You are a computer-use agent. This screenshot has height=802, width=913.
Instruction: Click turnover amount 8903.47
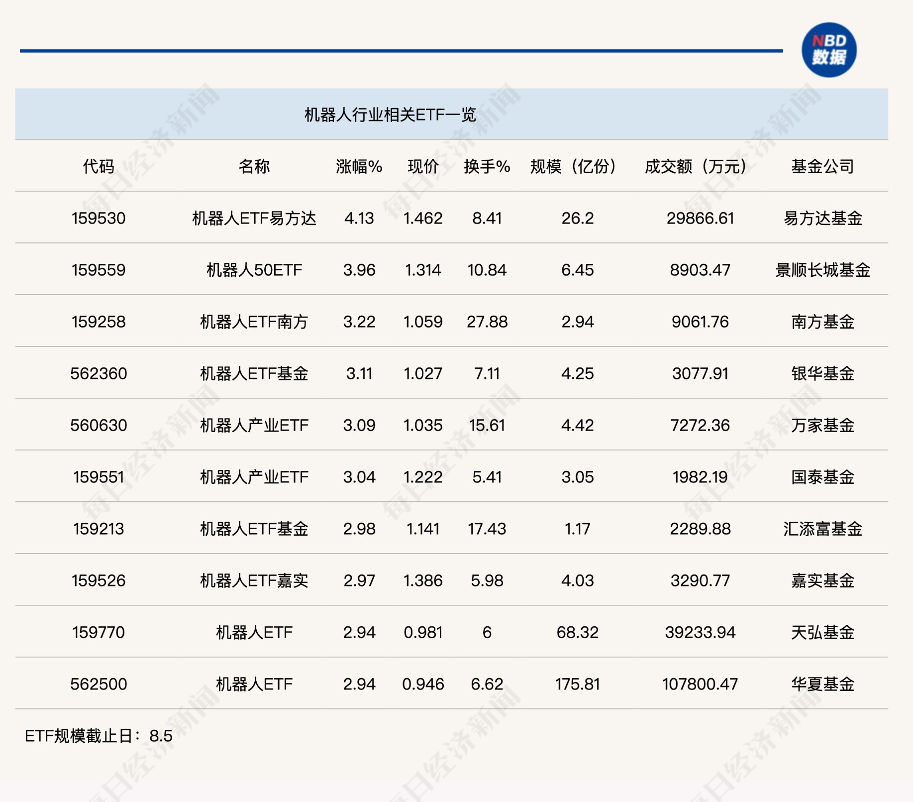700,270
